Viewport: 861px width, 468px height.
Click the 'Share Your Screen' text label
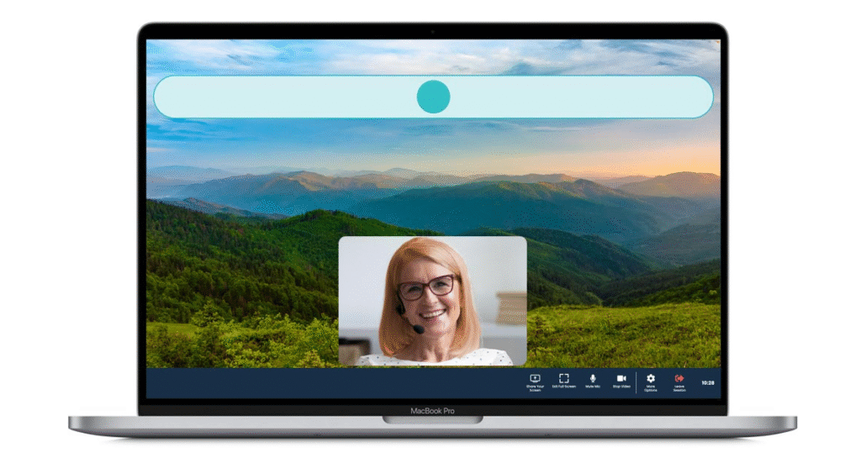535,388
